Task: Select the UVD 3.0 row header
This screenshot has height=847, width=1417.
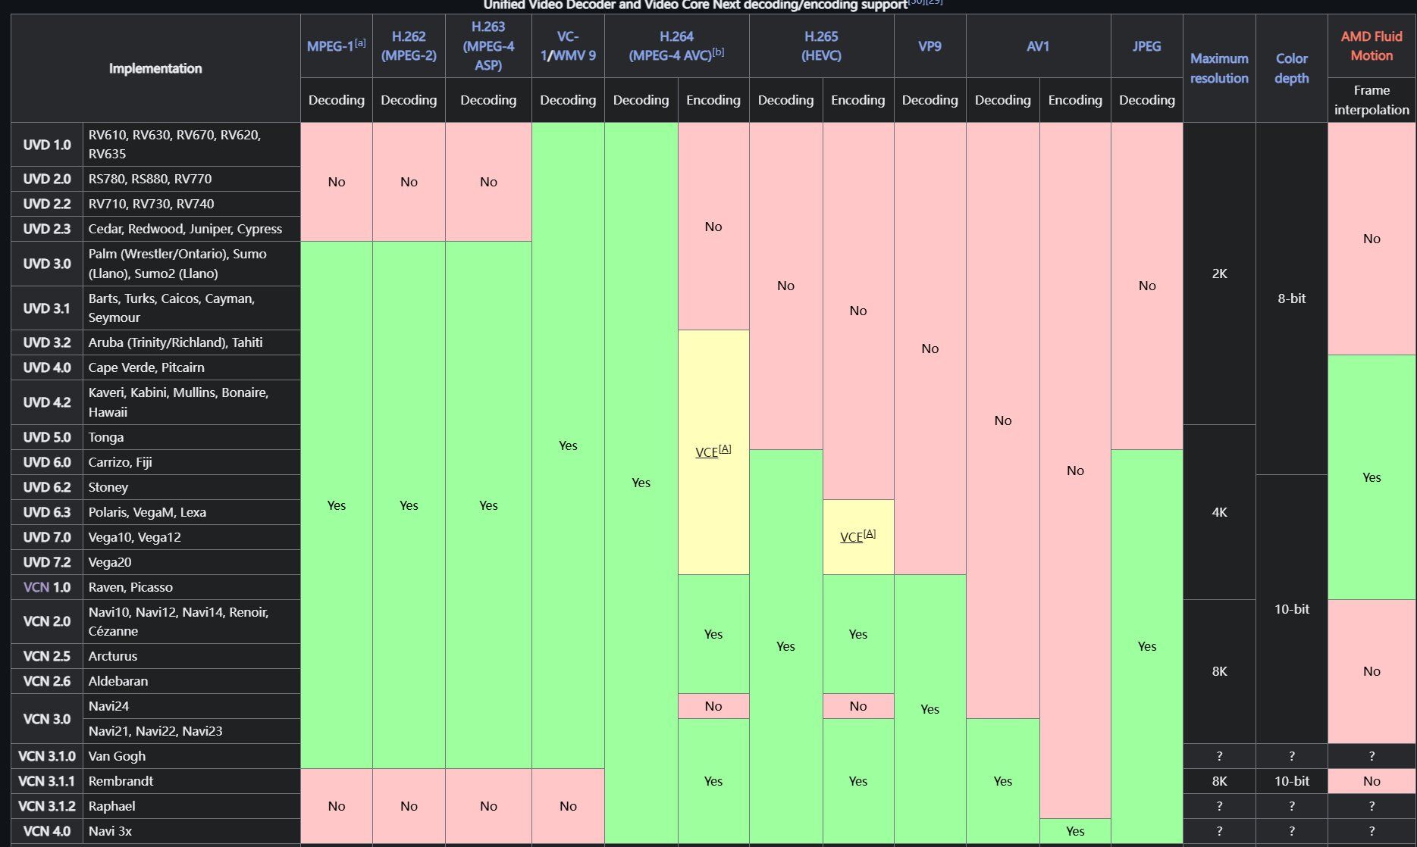Action: pos(47,264)
